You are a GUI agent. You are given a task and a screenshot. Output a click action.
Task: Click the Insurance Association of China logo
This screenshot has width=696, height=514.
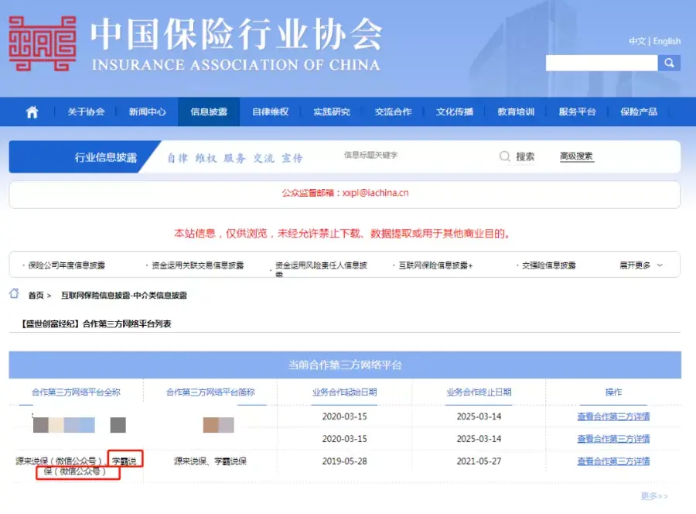pos(43,43)
